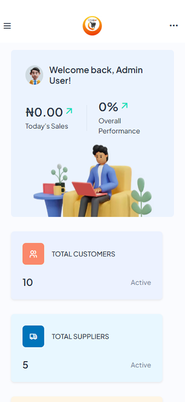Click the green arrow beside Today's Sales
The height and width of the screenshot is (402, 185).
[69, 111]
